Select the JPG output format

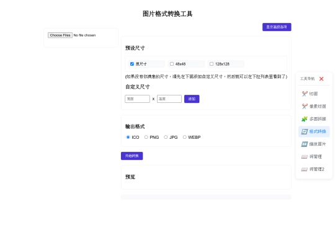pyautogui.click(x=166, y=137)
